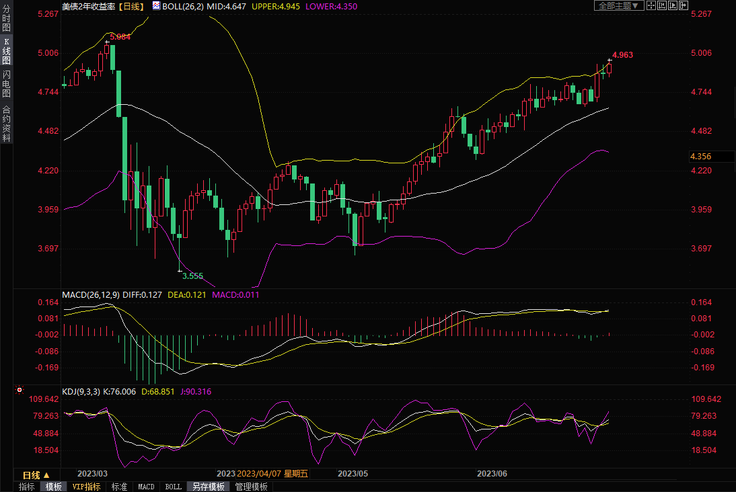Select the MACD template button

[x=146, y=487]
